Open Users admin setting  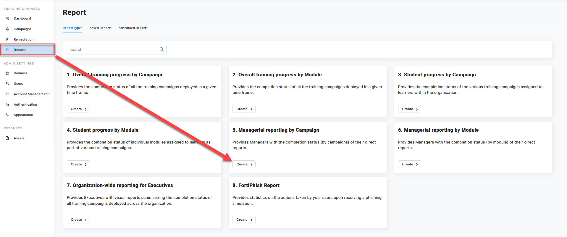[x=18, y=83]
